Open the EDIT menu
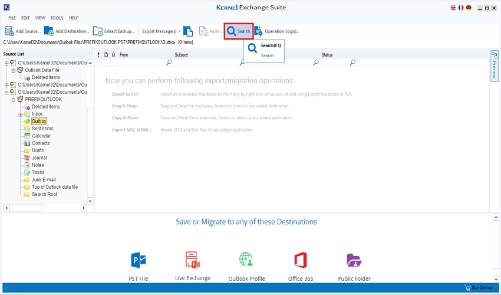Screen dimensions: 501x295 (25, 18)
